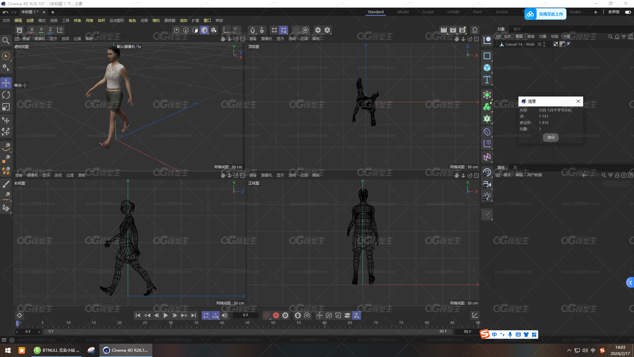Select the Rotate tool in left toolbar
The image size is (634, 357).
pos(6,95)
